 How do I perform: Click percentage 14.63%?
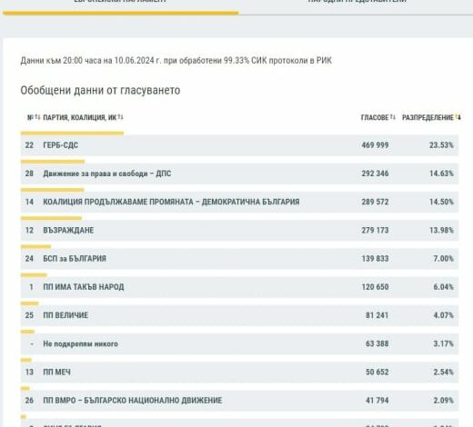pyautogui.click(x=441, y=174)
